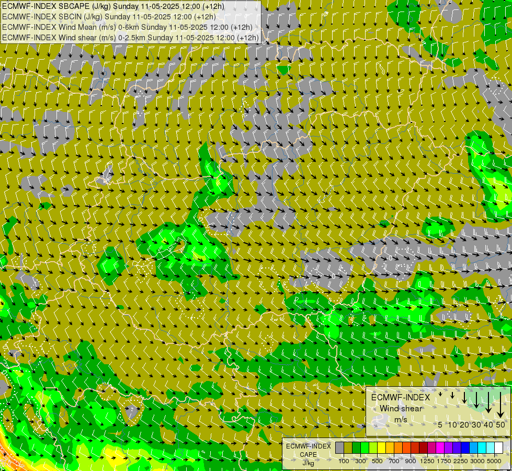
Task: Select the yellow-green CAPE legend swatch
Action: 373,447
